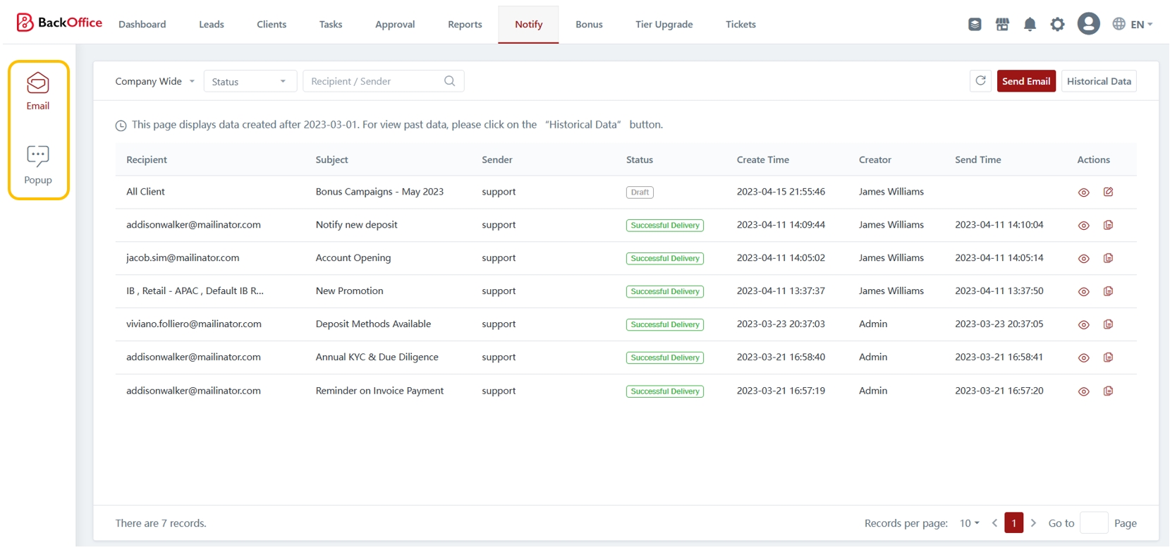Switch to the Reports tab

click(x=465, y=25)
